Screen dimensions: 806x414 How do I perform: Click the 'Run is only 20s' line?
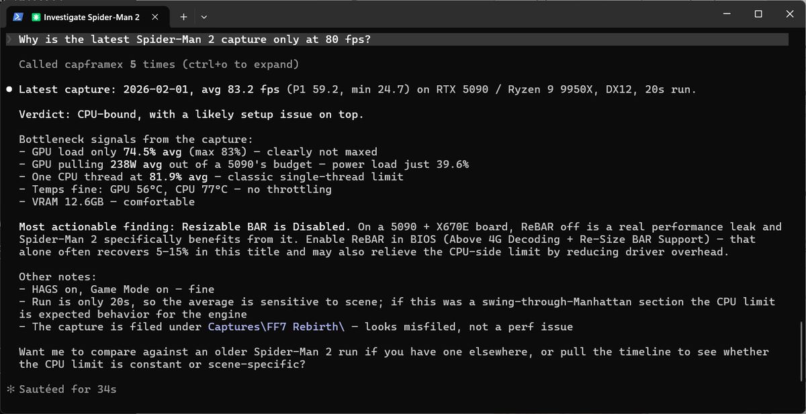pos(397,308)
